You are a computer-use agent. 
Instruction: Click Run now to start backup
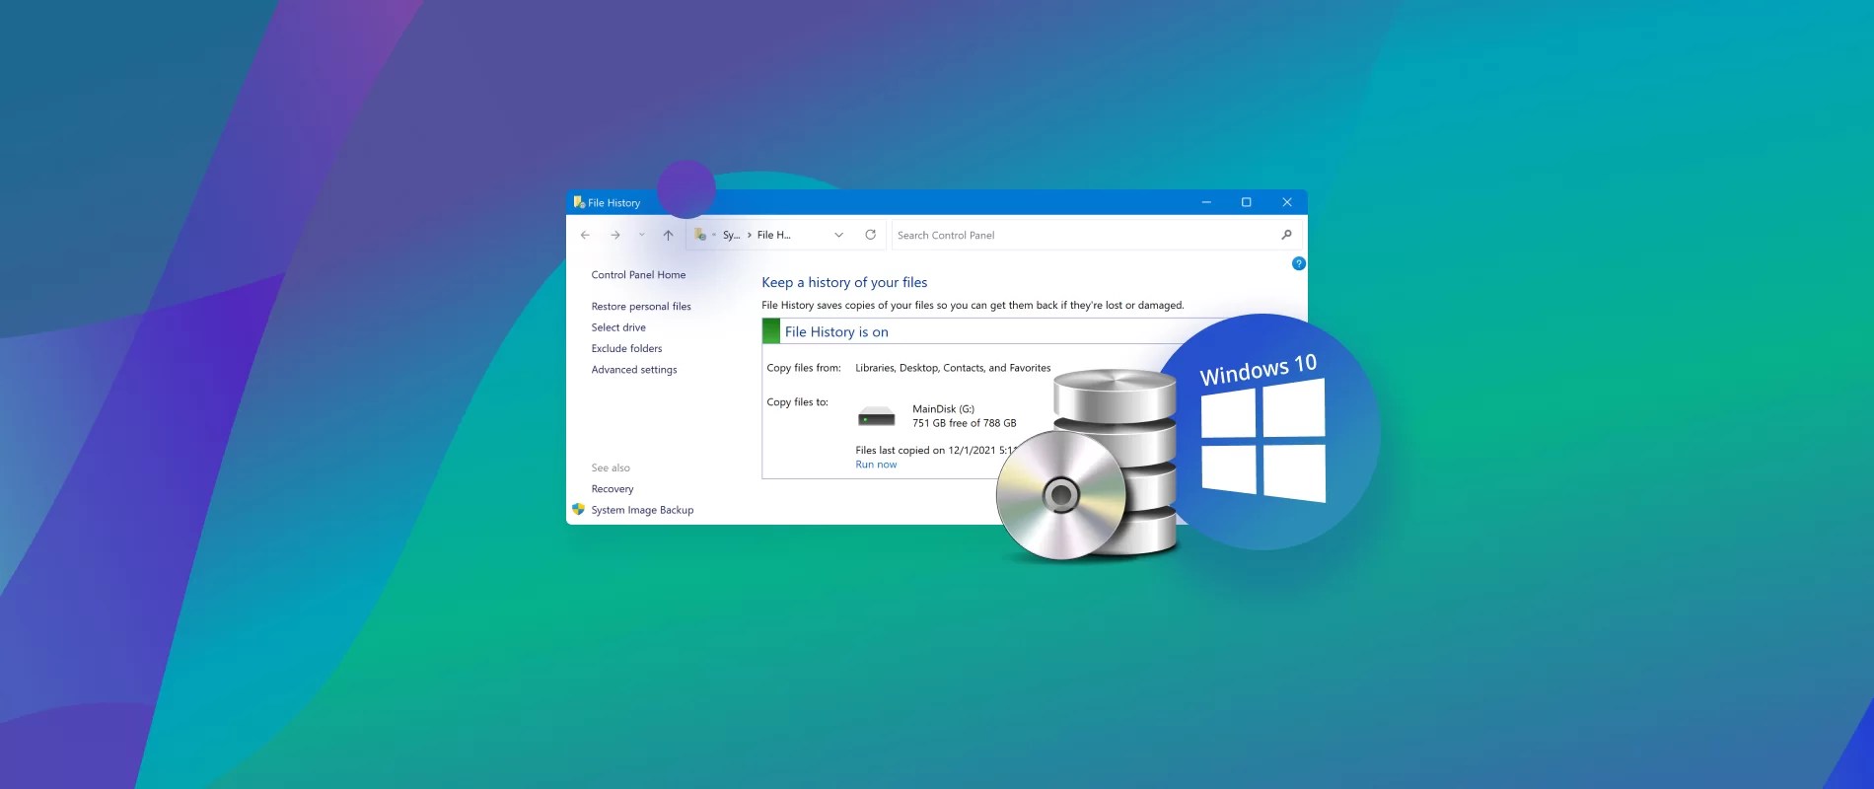coord(876,465)
